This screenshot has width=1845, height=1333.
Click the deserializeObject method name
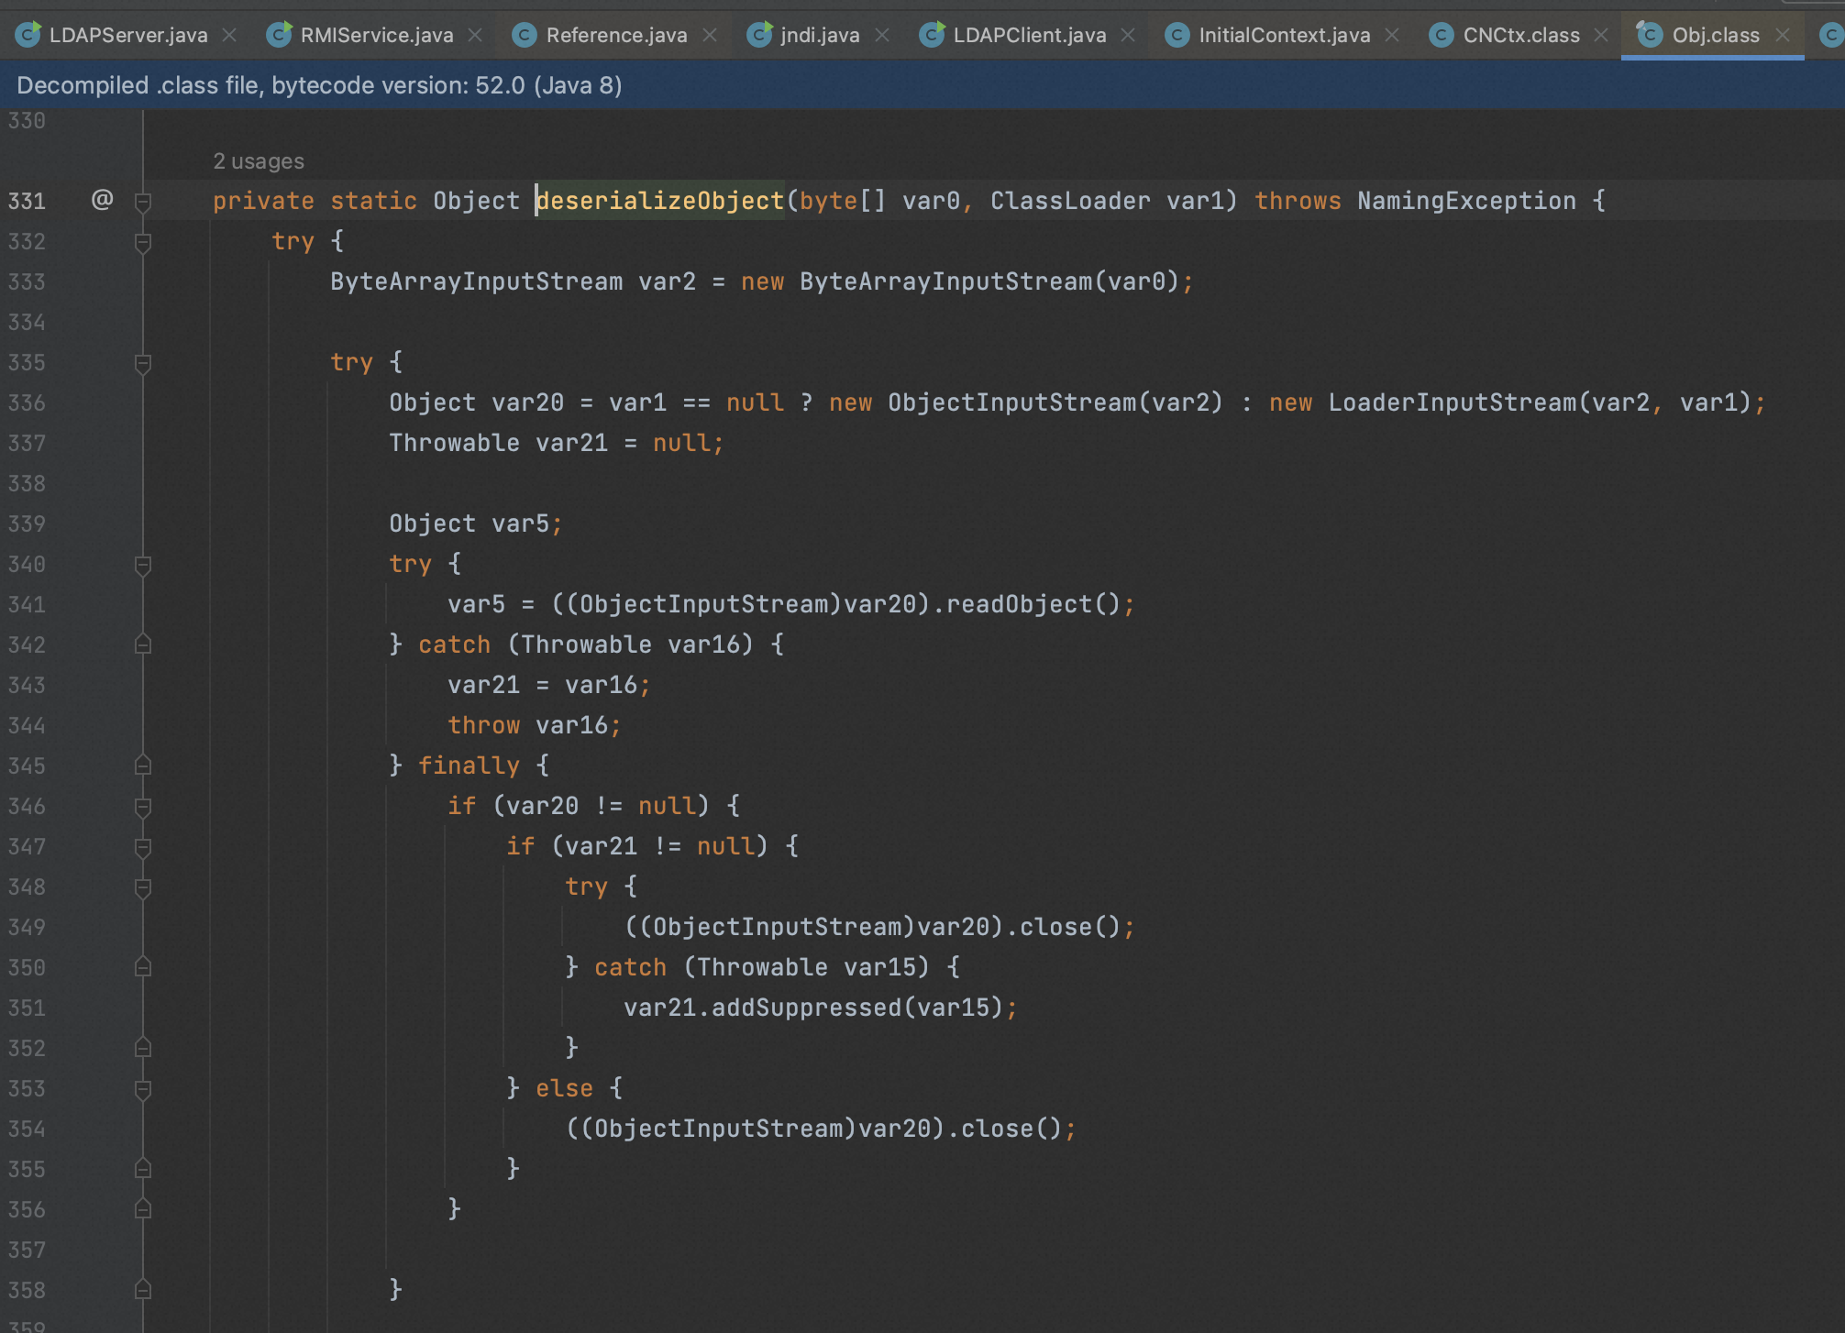(x=660, y=201)
